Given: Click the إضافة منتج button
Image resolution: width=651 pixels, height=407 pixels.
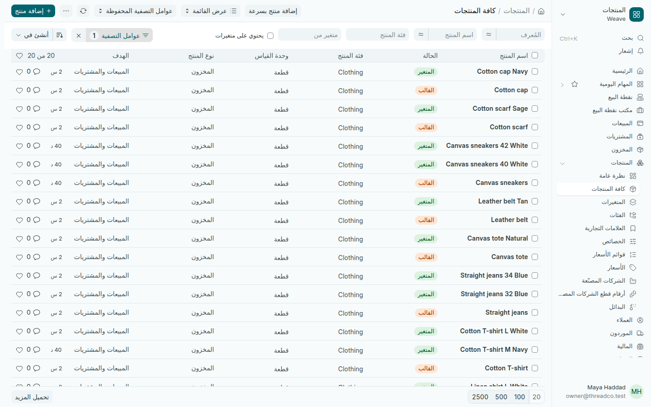Looking at the screenshot, I should (33, 11).
